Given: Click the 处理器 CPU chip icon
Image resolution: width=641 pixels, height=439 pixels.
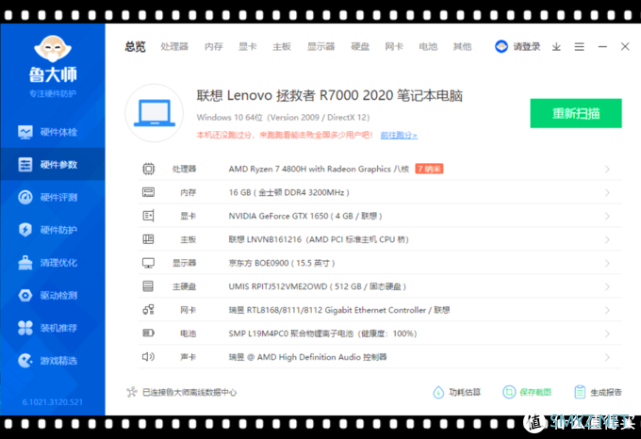Looking at the screenshot, I should pos(148,169).
